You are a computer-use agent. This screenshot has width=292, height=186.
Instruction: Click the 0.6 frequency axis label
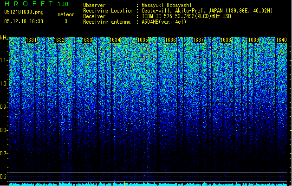coord(4,177)
